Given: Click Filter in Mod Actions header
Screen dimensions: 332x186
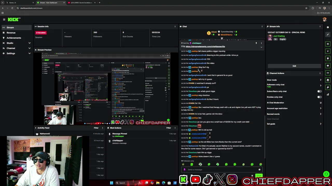Looking at the screenshot, I should pos(169,128).
